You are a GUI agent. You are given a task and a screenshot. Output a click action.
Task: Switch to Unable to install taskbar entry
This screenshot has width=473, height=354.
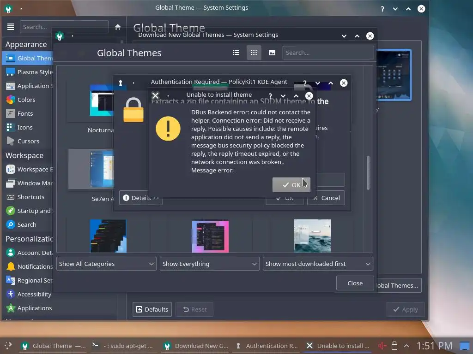[338, 346]
